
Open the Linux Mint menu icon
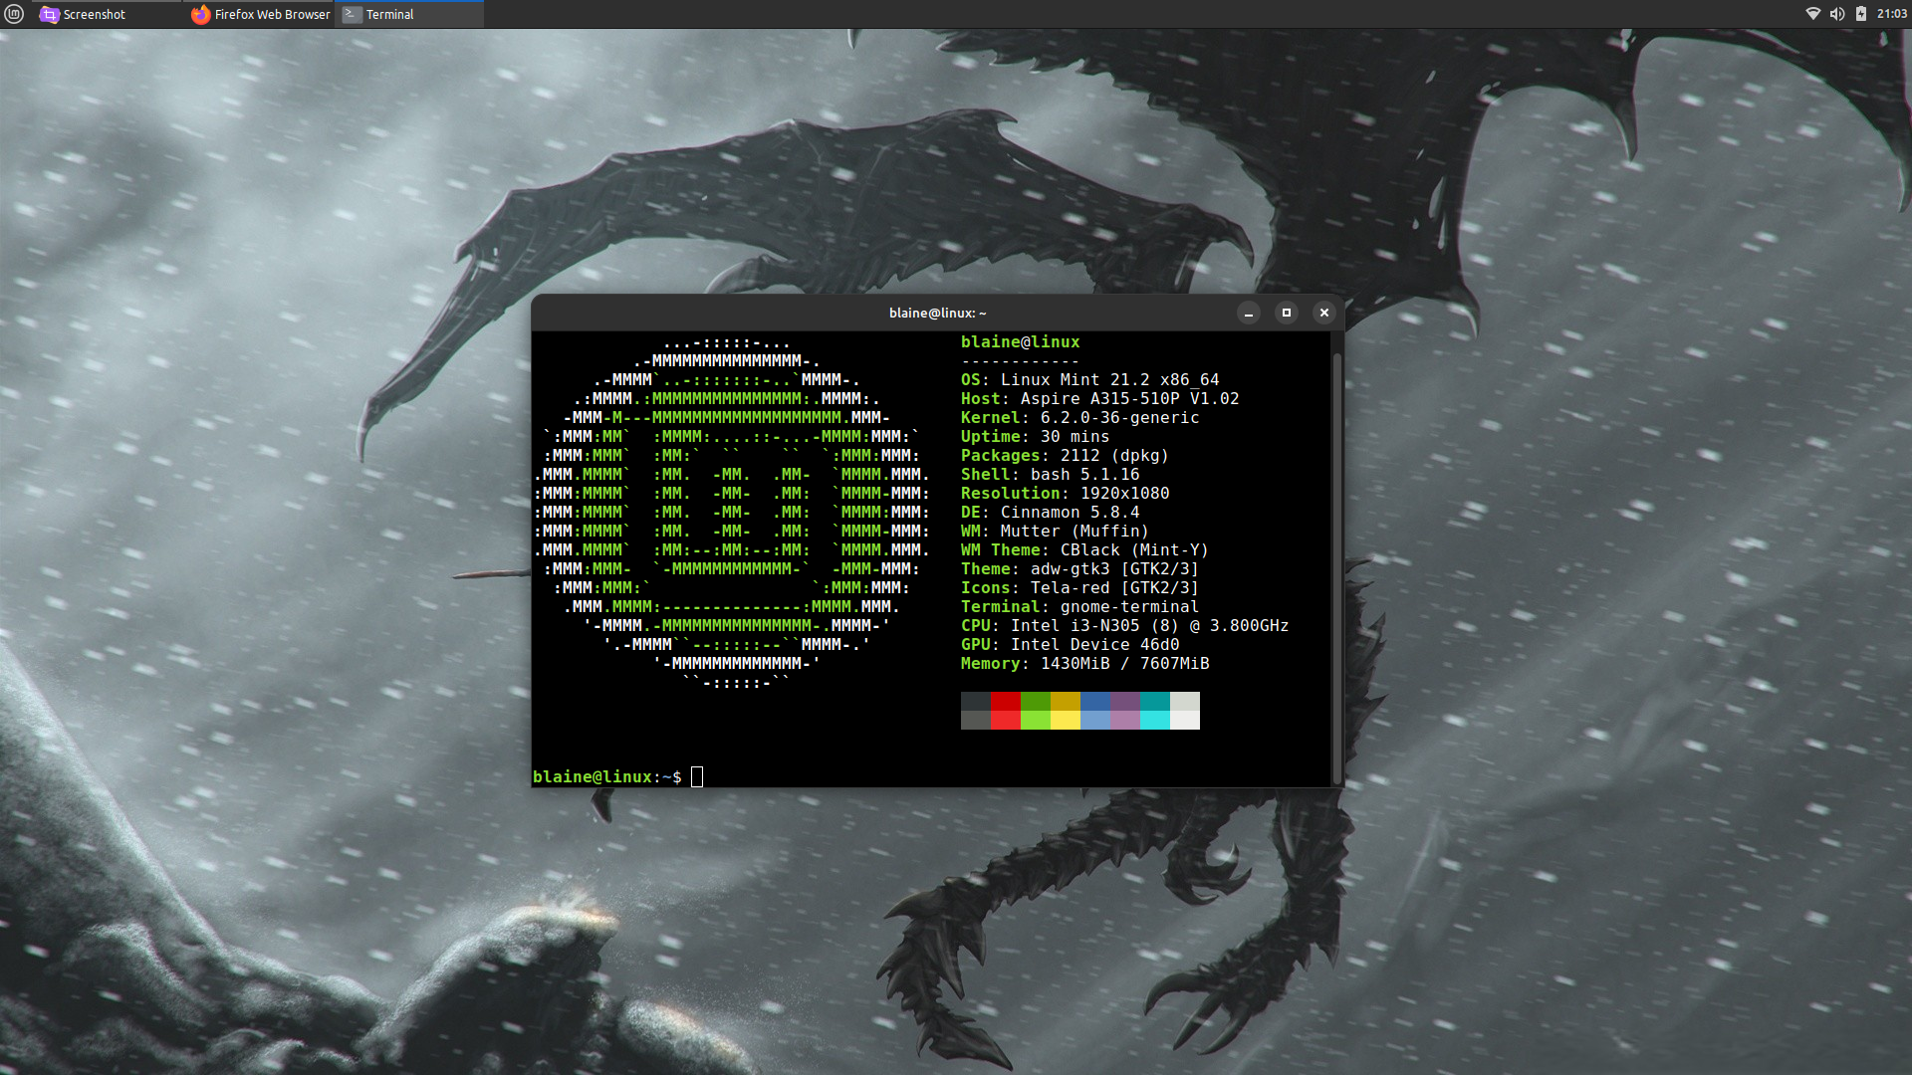coord(14,14)
